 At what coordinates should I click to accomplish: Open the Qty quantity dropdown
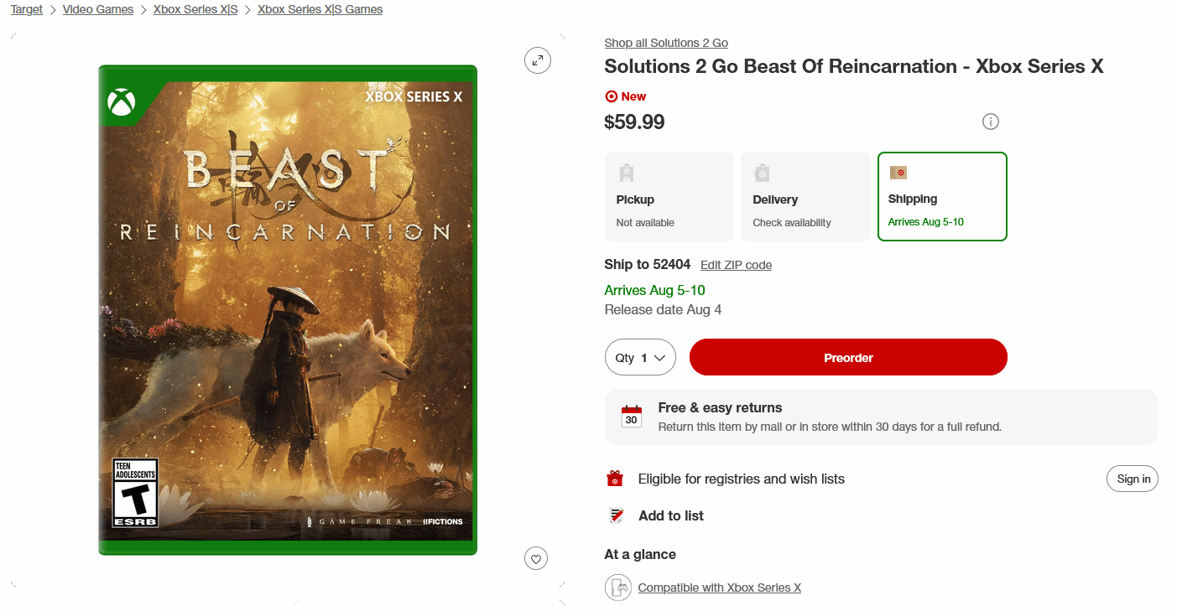[640, 358]
